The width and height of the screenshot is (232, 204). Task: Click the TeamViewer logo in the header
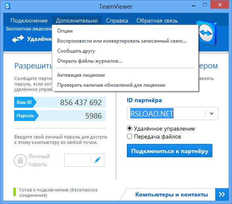click(x=207, y=33)
